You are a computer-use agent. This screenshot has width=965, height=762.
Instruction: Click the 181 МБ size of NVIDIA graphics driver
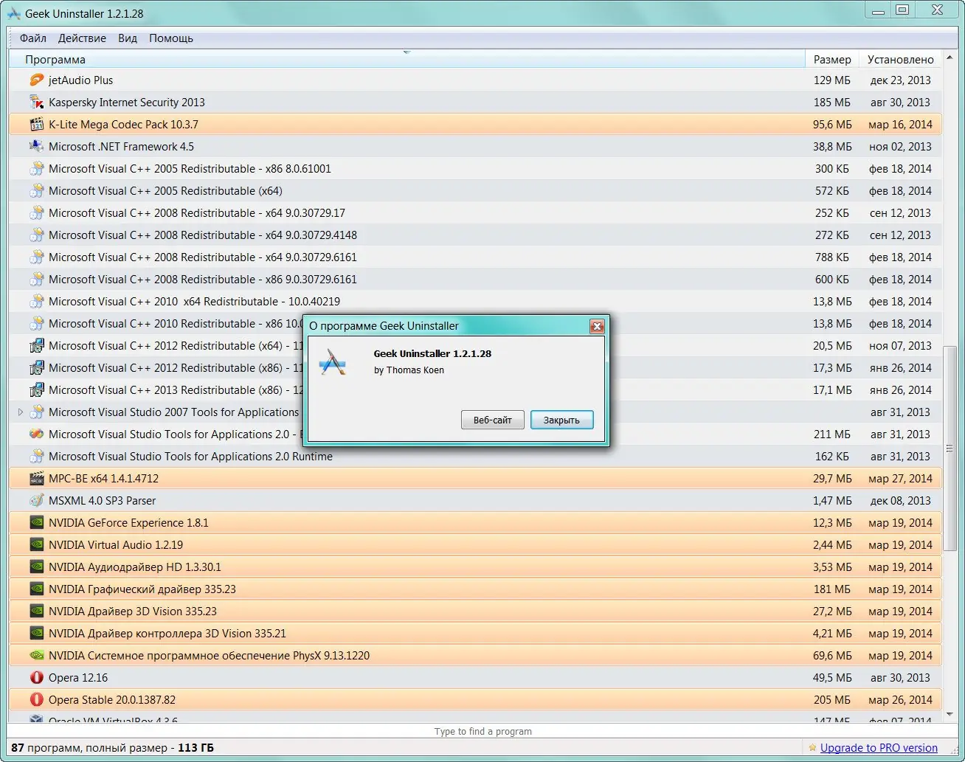(832, 589)
